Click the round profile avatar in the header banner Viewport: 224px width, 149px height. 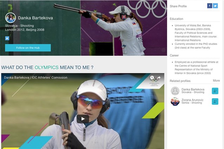click(x=11, y=18)
